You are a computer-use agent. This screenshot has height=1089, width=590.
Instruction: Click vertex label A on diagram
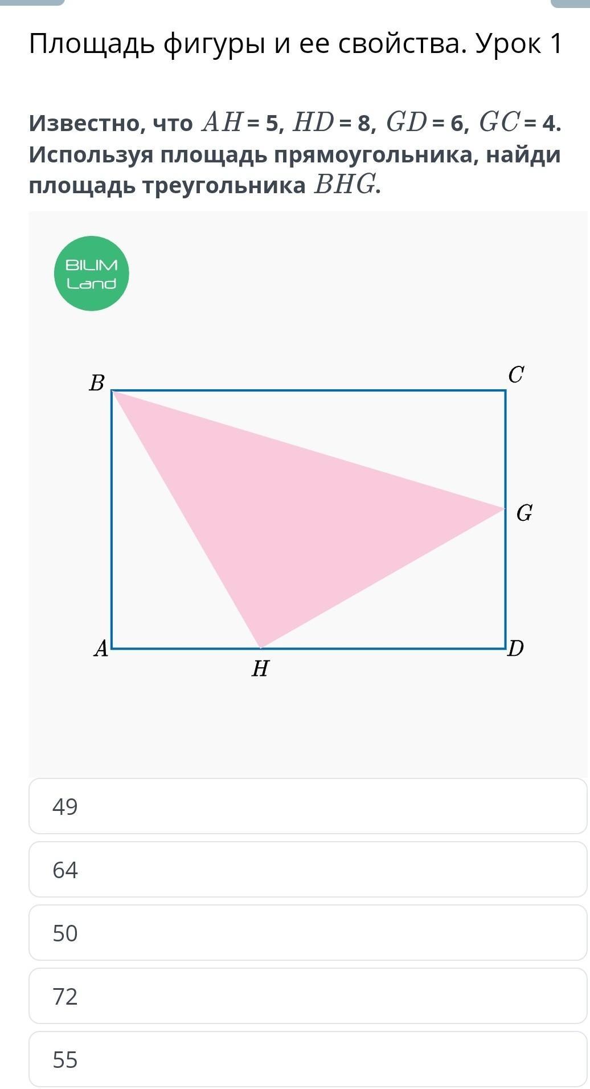point(101,648)
